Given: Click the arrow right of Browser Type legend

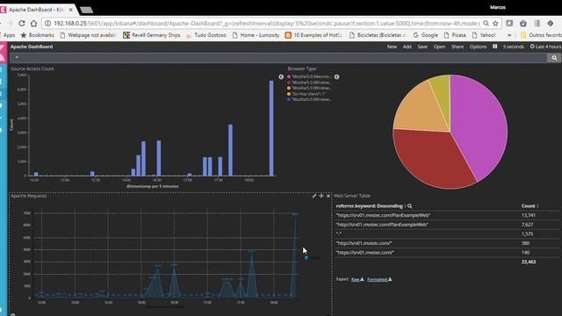Looking at the screenshot, I should click(336, 76).
